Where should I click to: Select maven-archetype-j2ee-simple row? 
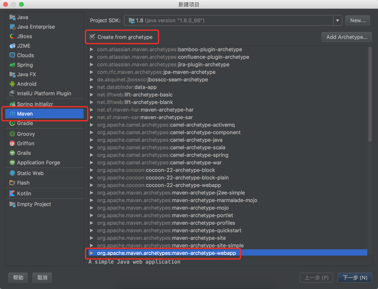click(x=228, y=193)
